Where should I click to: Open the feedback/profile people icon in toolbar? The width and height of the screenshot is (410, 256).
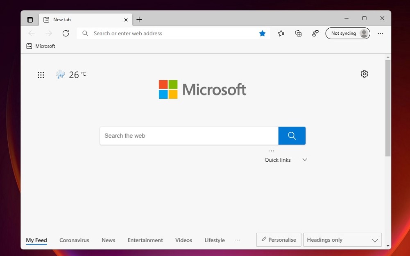(x=315, y=33)
